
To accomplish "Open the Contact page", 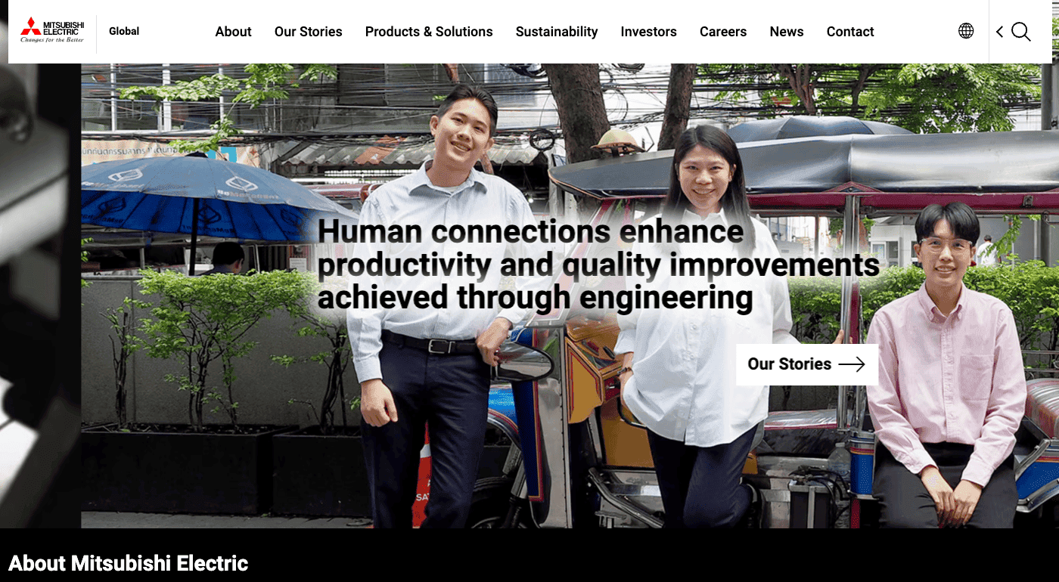I will [x=850, y=32].
